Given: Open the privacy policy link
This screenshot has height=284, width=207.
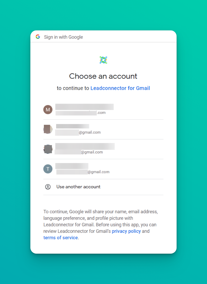Looking at the screenshot, I should (126, 231).
